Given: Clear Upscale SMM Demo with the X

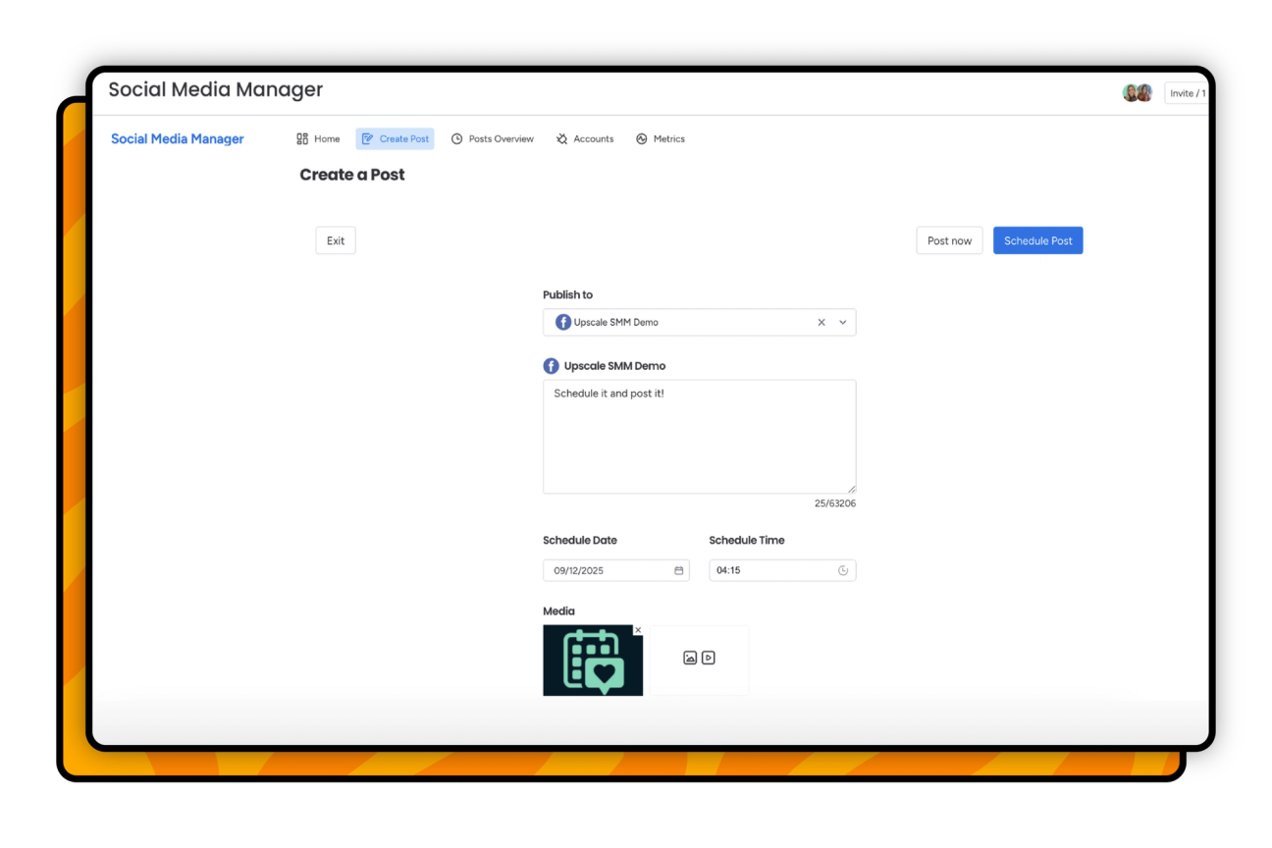Looking at the screenshot, I should coord(821,321).
